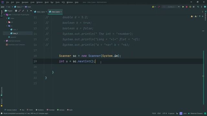This screenshot has height=116, width=207.
Task: Toggle the Bookmarks tool window sidebar button
Action: pos(1,92)
